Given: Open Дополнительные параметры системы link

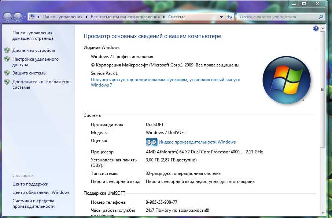Looking at the screenshot, I should [x=42, y=84].
